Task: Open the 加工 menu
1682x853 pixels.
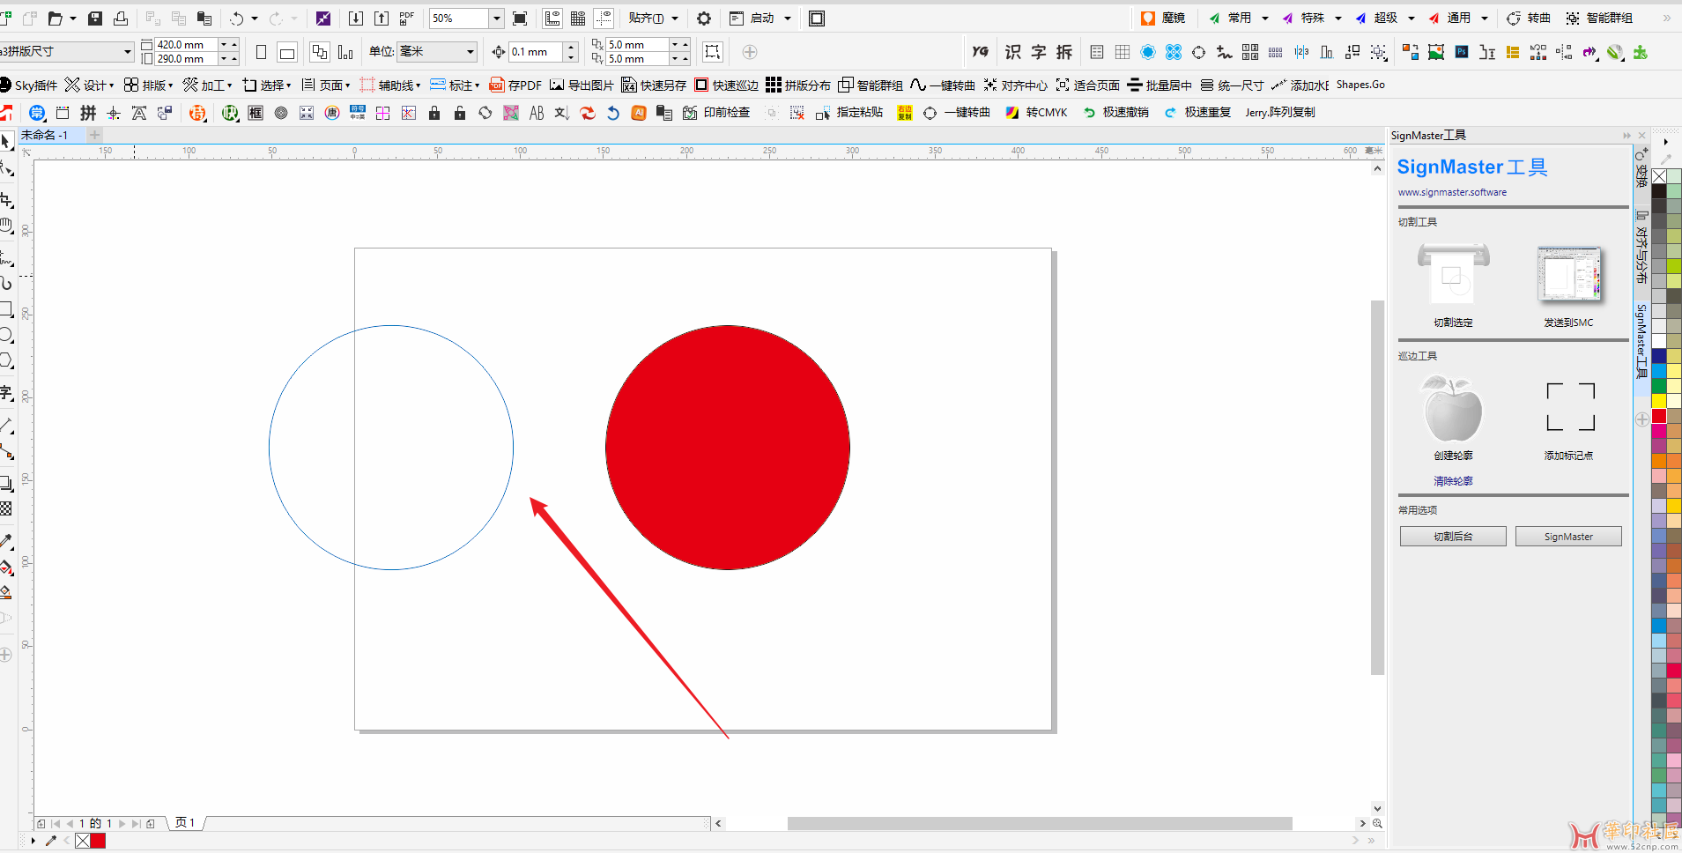Action: pos(207,85)
